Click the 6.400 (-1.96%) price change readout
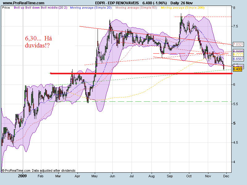 coord(155,3)
